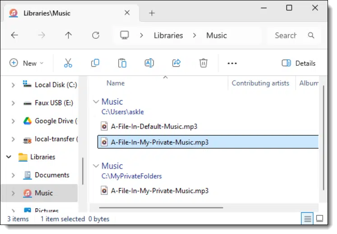The image size is (337, 234).
Task: Expand Local Disk (C:) tree node
Action: pos(13,85)
